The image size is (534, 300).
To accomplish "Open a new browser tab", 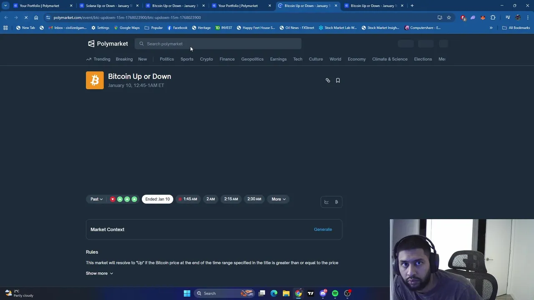I will pyautogui.click(x=412, y=6).
